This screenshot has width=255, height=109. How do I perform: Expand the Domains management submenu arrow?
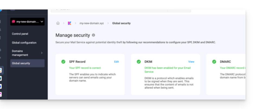click(x=42, y=53)
